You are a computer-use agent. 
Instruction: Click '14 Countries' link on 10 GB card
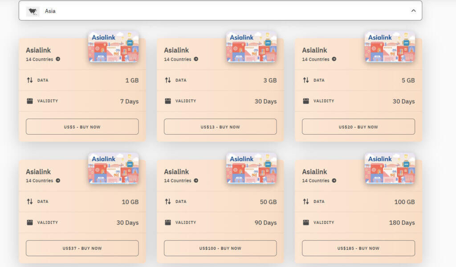point(40,180)
